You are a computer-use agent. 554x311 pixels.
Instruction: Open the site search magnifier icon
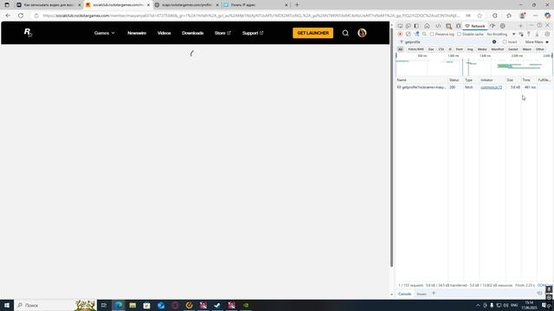345,33
